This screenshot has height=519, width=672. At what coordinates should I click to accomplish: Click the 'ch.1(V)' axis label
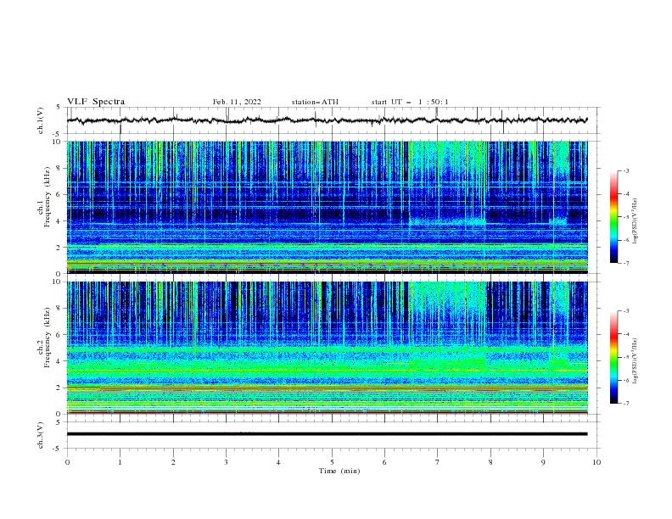(x=41, y=120)
